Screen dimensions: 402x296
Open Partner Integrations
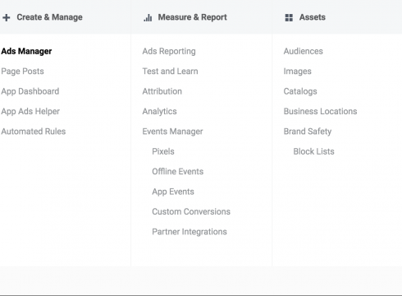190,232
